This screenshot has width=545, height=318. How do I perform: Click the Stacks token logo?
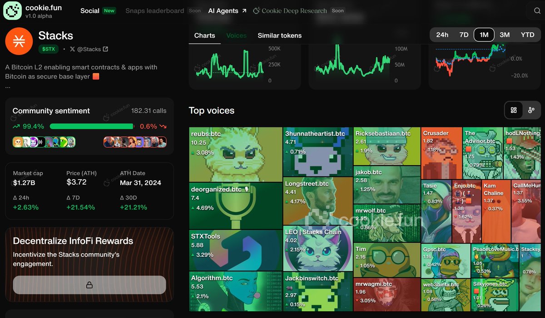(19, 41)
